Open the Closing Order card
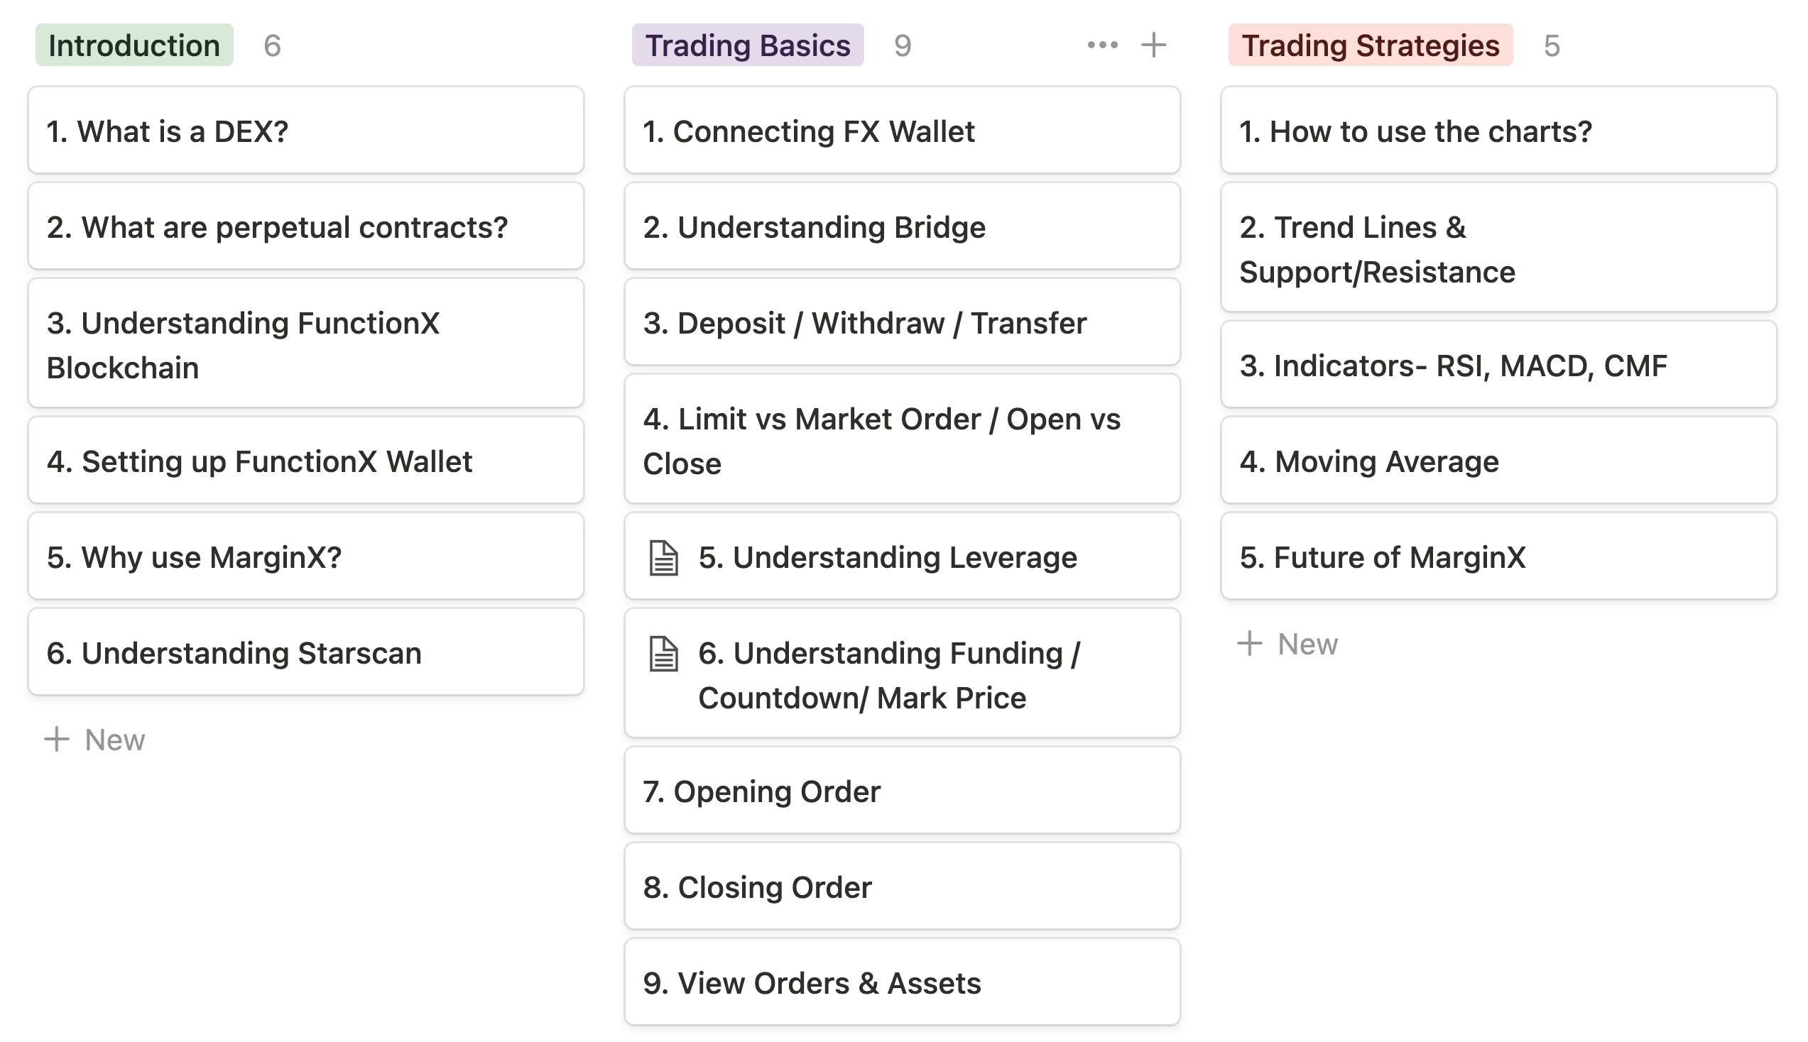Image resolution: width=1808 pixels, height=1042 pixels. pos(902,886)
